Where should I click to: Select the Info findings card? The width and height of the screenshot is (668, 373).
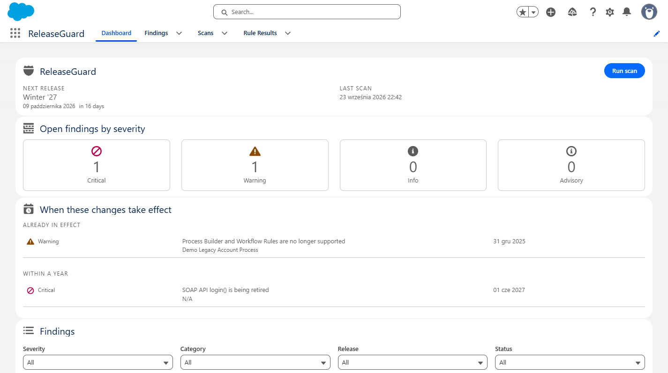click(413, 165)
